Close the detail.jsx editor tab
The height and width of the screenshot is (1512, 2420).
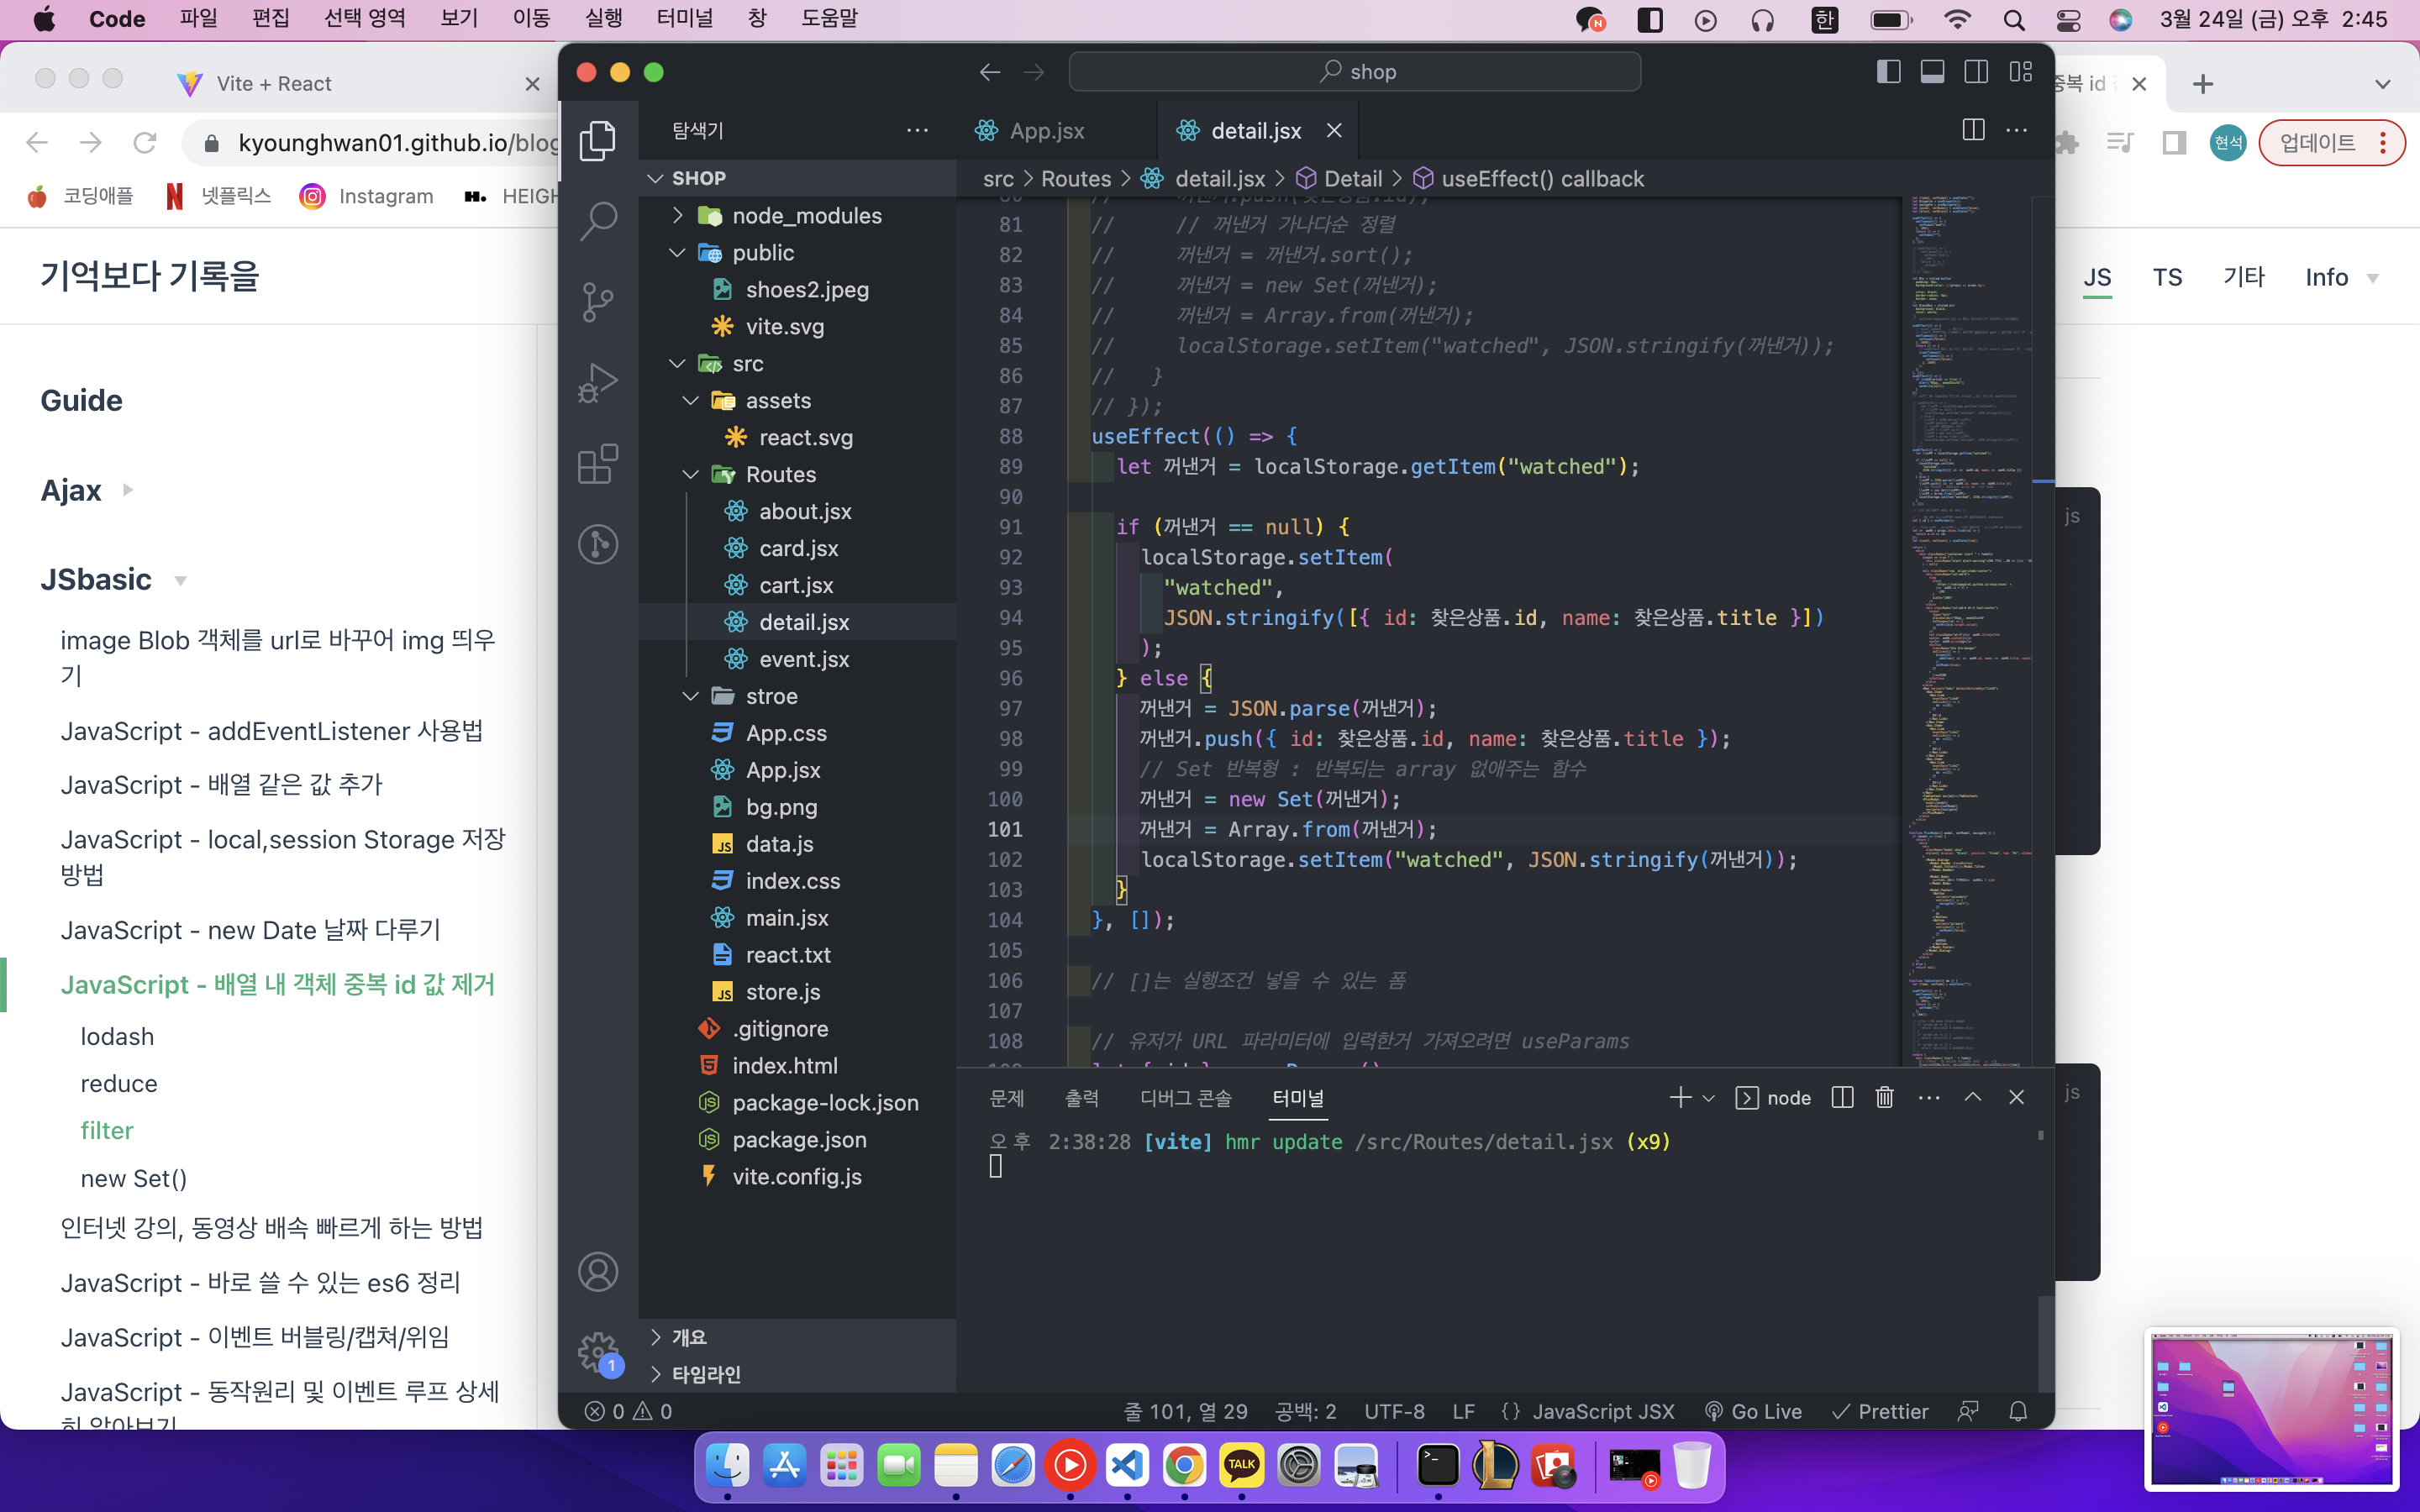pyautogui.click(x=1334, y=131)
